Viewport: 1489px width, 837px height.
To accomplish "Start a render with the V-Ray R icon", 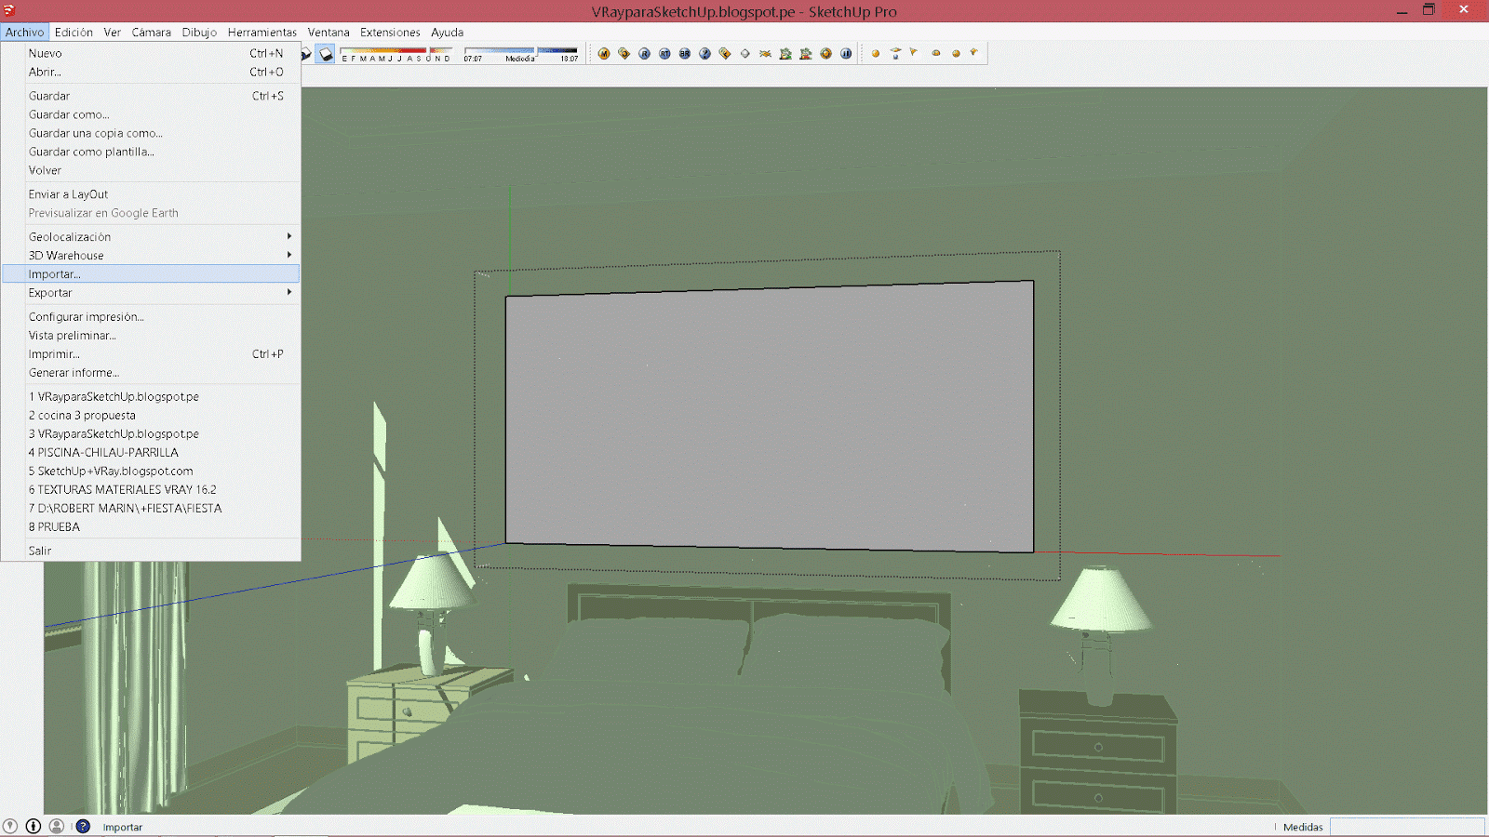I will pos(645,53).
